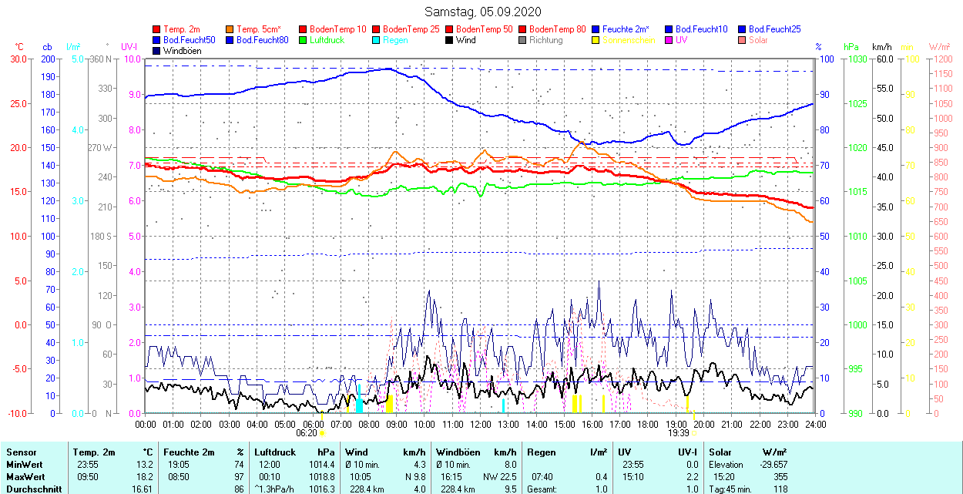Select the green Luftdruck legend marker
The height and width of the screenshot is (494, 963).
click(x=304, y=40)
